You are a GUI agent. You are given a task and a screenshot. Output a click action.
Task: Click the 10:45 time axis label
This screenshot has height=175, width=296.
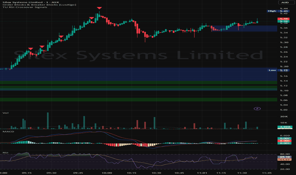(179, 173)
